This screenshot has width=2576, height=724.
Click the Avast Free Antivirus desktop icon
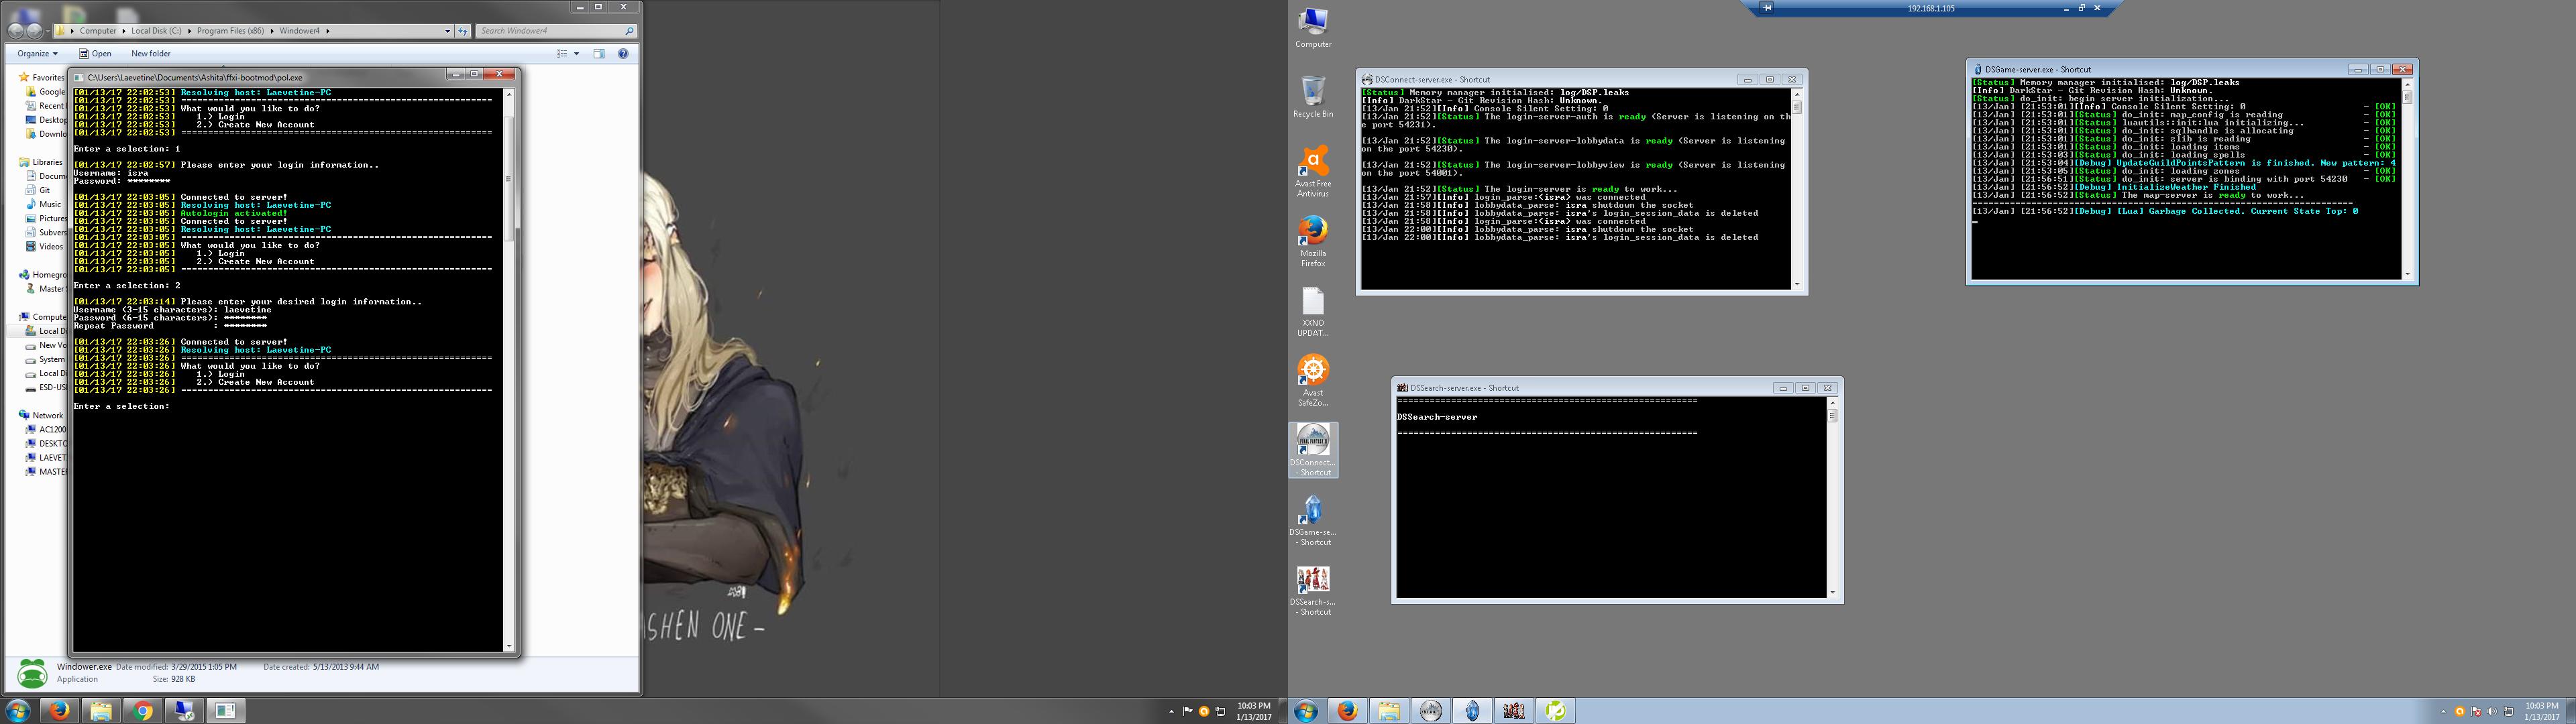1312,161
